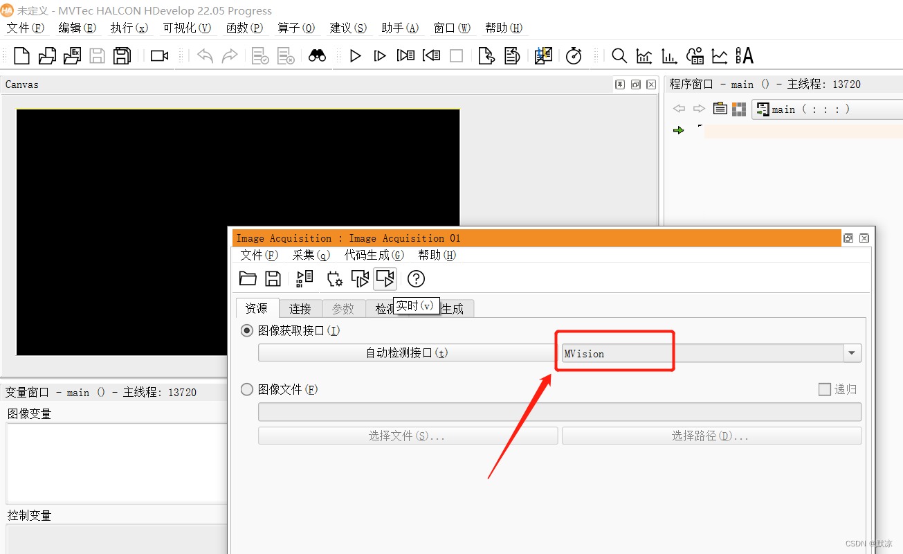Screen dimensions: 903x554
Task: Switch to the 参数 tab
Action: coord(343,309)
